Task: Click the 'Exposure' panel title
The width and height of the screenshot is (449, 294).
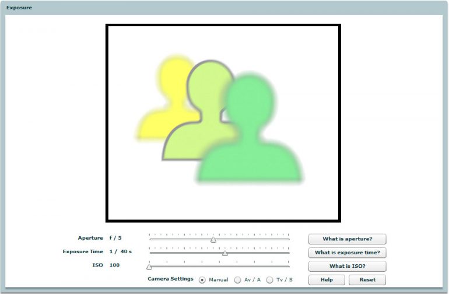Action: click(x=19, y=8)
